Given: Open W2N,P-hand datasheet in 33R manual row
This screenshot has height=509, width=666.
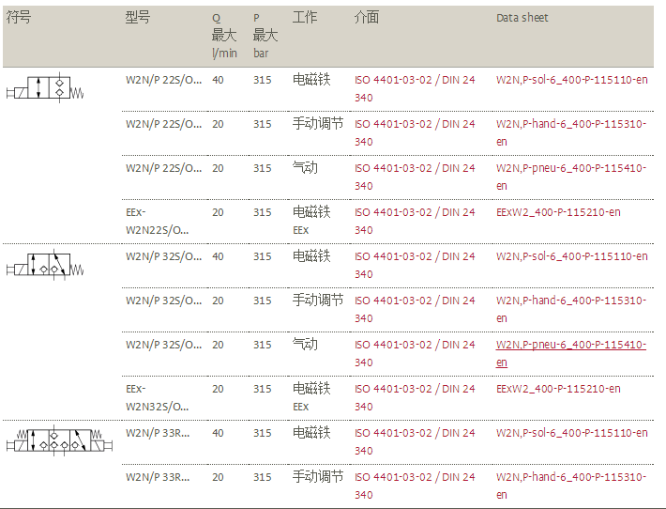Looking at the screenshot, I should 571,486.
